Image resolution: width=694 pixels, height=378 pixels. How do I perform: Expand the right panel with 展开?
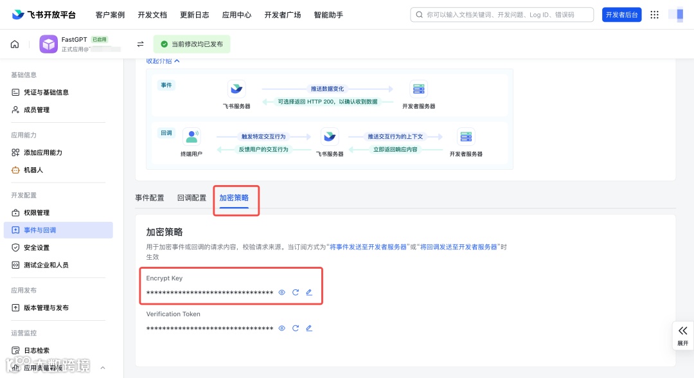683,336
